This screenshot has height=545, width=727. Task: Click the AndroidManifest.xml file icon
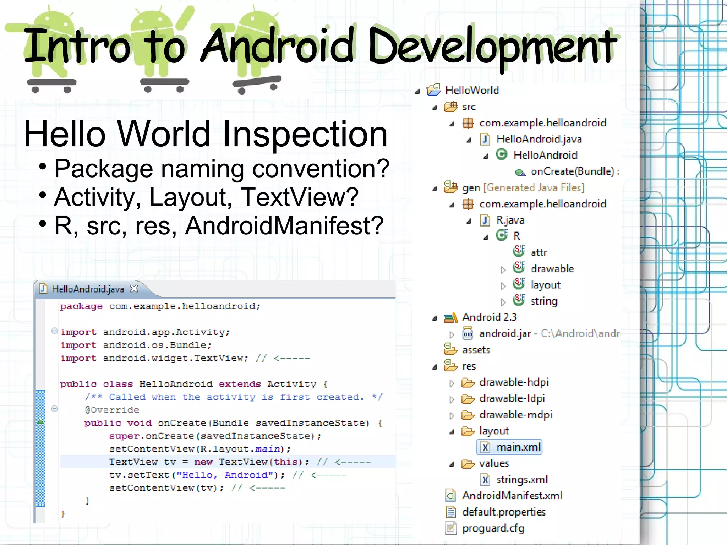point(450,496)
